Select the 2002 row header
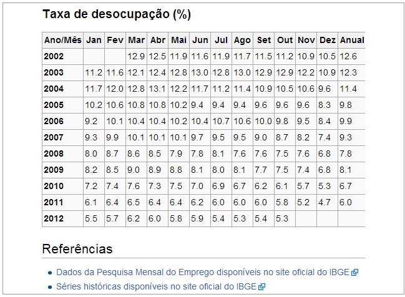Image resolution: width=405 pixels, height=297 pixels. [x=54, y=56]
